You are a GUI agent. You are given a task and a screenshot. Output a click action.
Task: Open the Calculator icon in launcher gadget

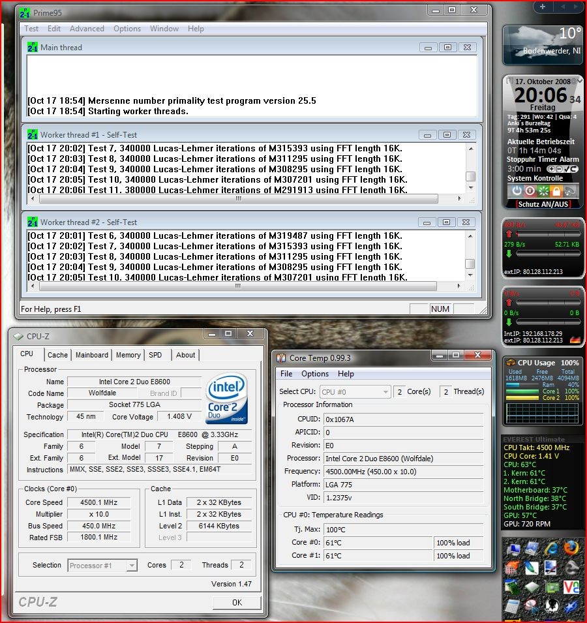(x=513, y=608)
